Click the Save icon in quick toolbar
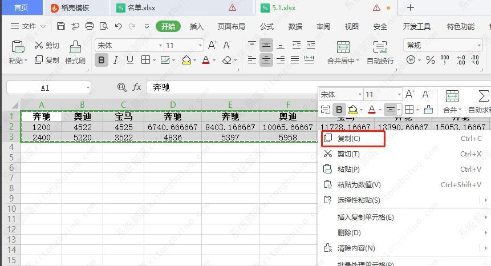491x266 pixels. click(x=61, y=26)
